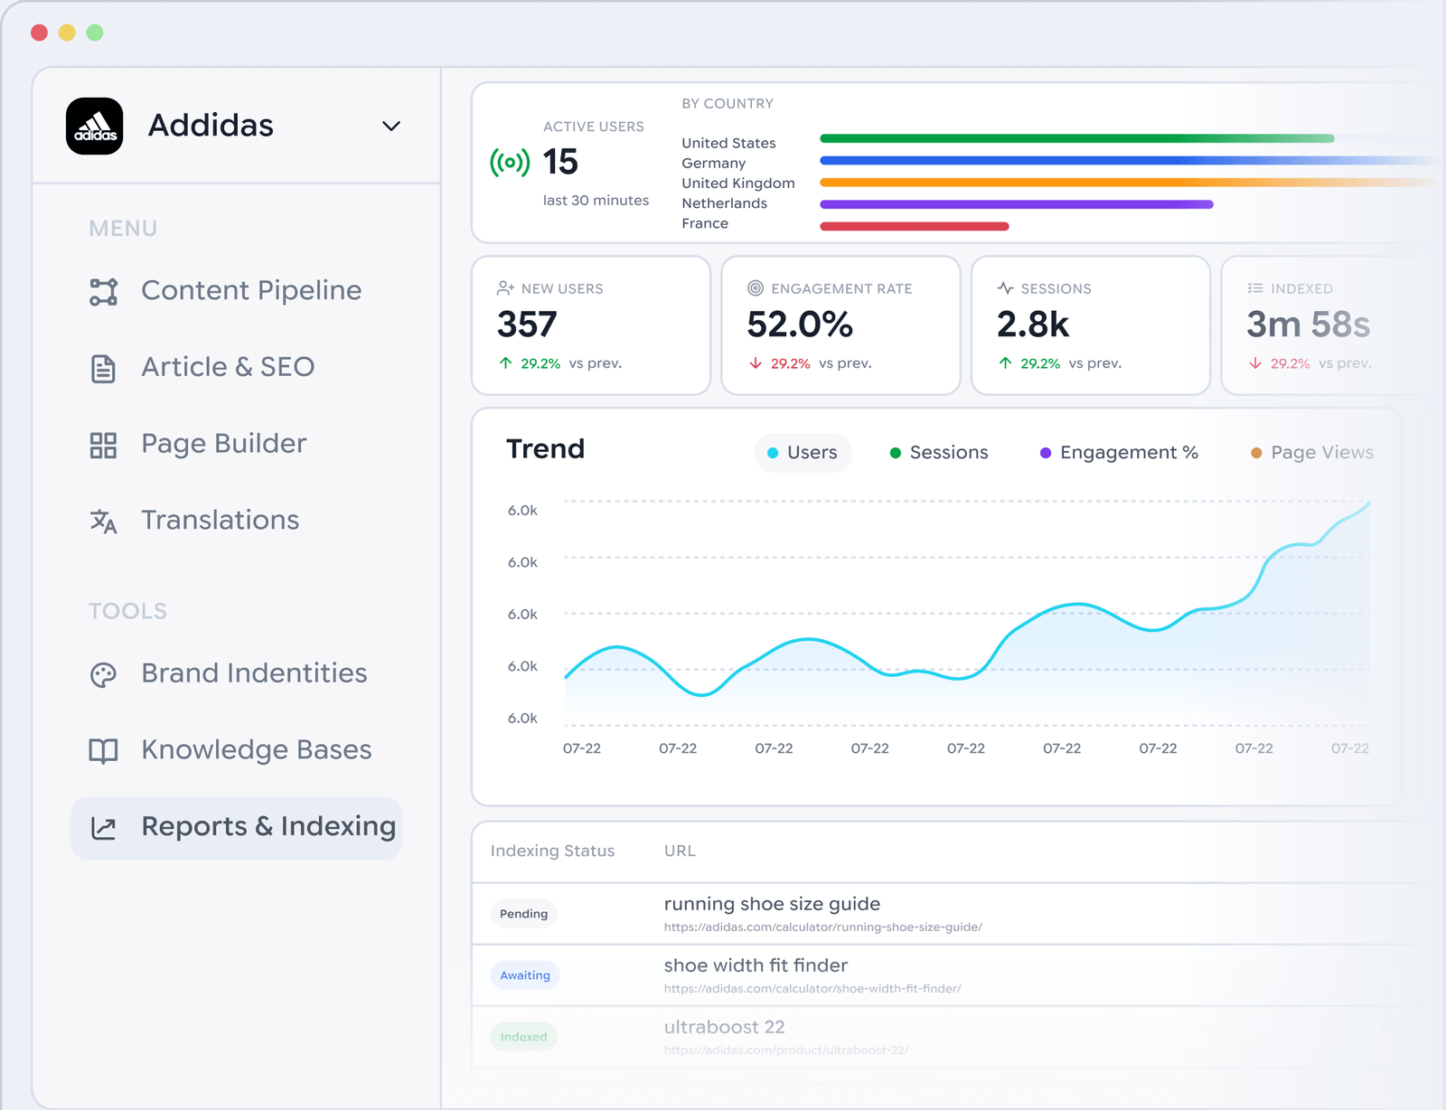Click the Sessions pulse icon
The height and width of the screenshot is (1110, 1446).
tap(1006, 288)
